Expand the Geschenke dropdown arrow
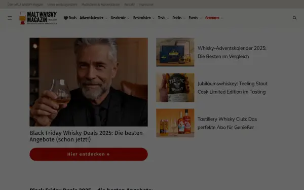This screenshot has width=304, height=190. click(129, 18)
